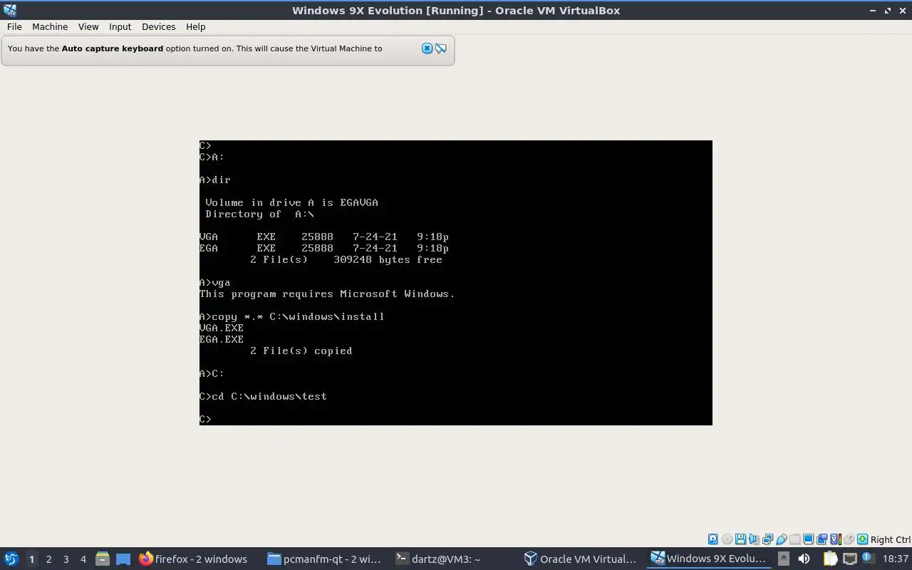Viewport: 912px width, 570px height.
Task: Open the Devices menu
Action: point(158,26)
